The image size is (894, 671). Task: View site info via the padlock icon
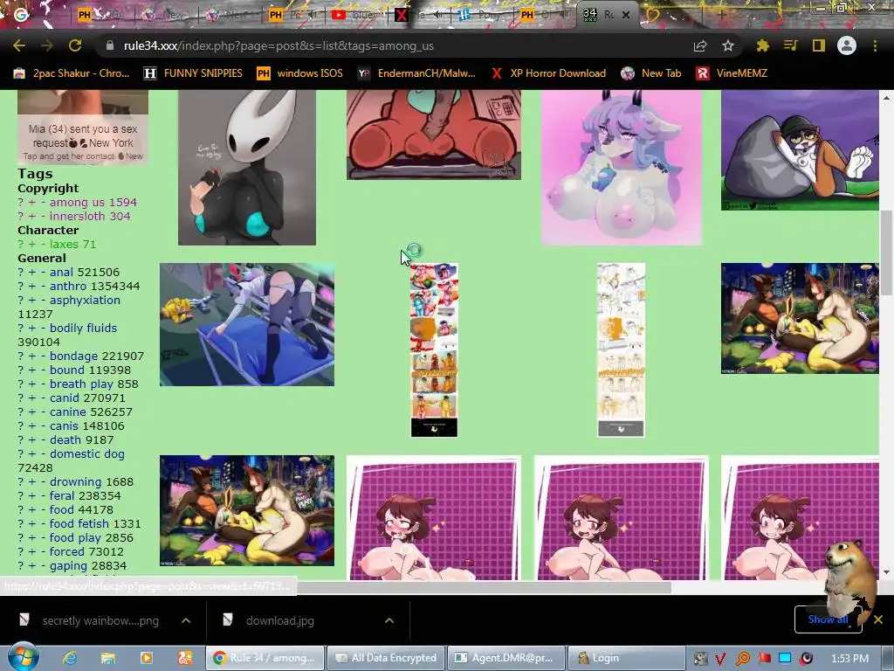click(x=109, y=45)
